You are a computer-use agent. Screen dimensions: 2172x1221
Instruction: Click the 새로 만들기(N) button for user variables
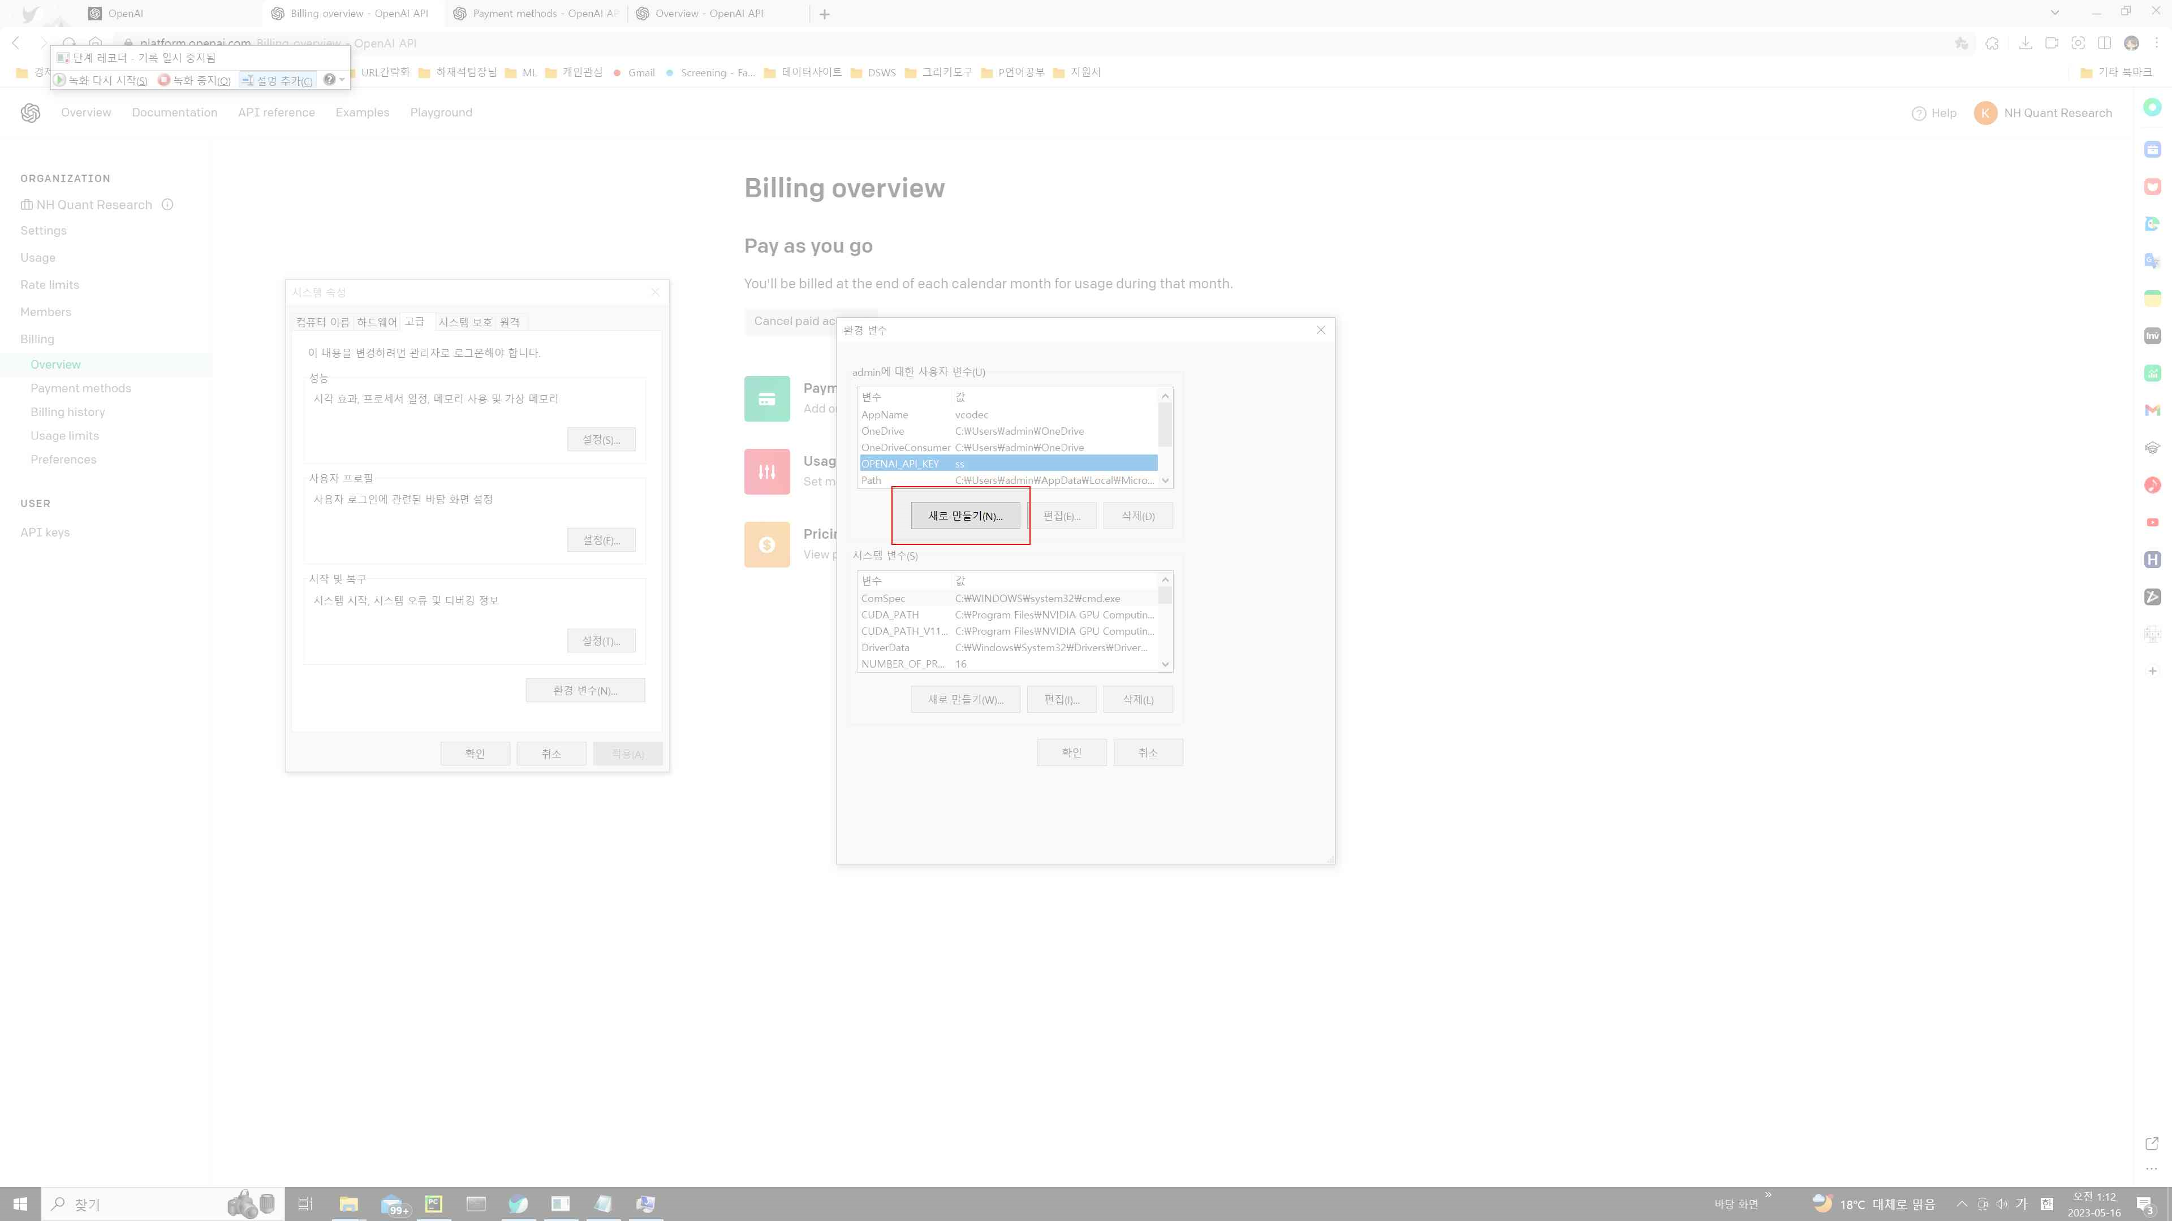click(964, 515)
